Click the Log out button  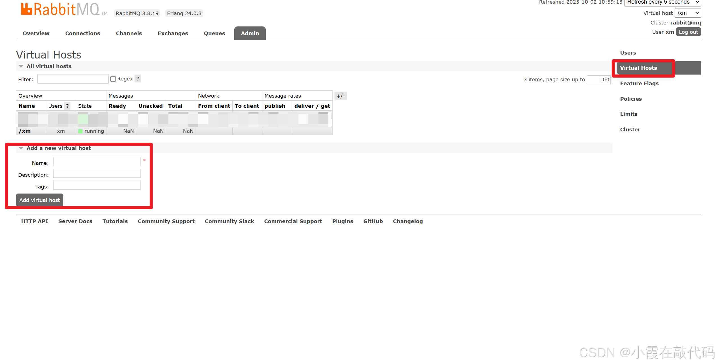click(x=688, y=32)
